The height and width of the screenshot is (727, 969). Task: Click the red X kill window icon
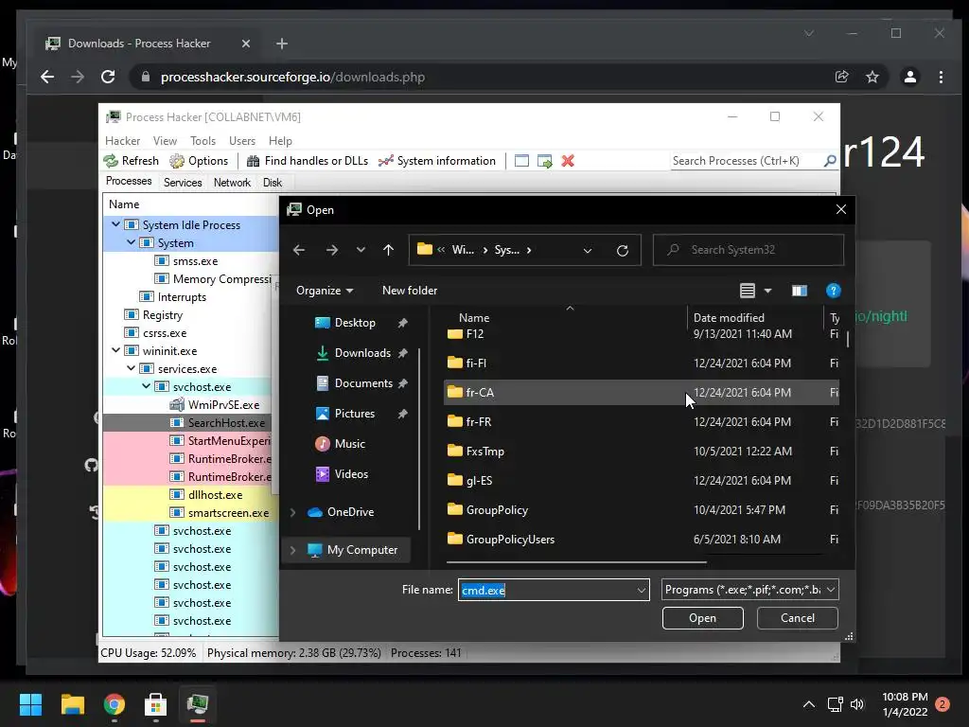pyautogui.click(x=568, y=161)
